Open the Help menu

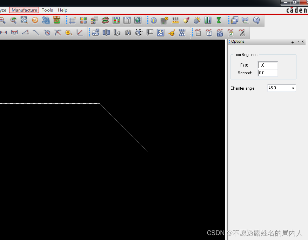62,10
